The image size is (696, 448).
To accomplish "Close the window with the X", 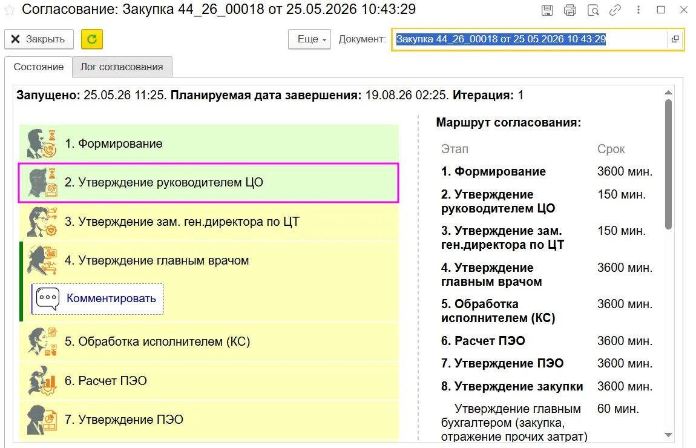I will point(683,10).
